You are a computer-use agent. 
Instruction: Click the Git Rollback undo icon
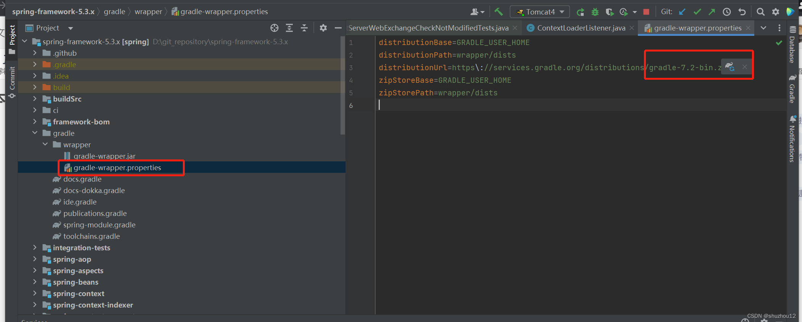(742, 12)
